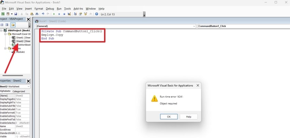
Task: Click the StandardWidth value 8.11
Action: (23, 133)
